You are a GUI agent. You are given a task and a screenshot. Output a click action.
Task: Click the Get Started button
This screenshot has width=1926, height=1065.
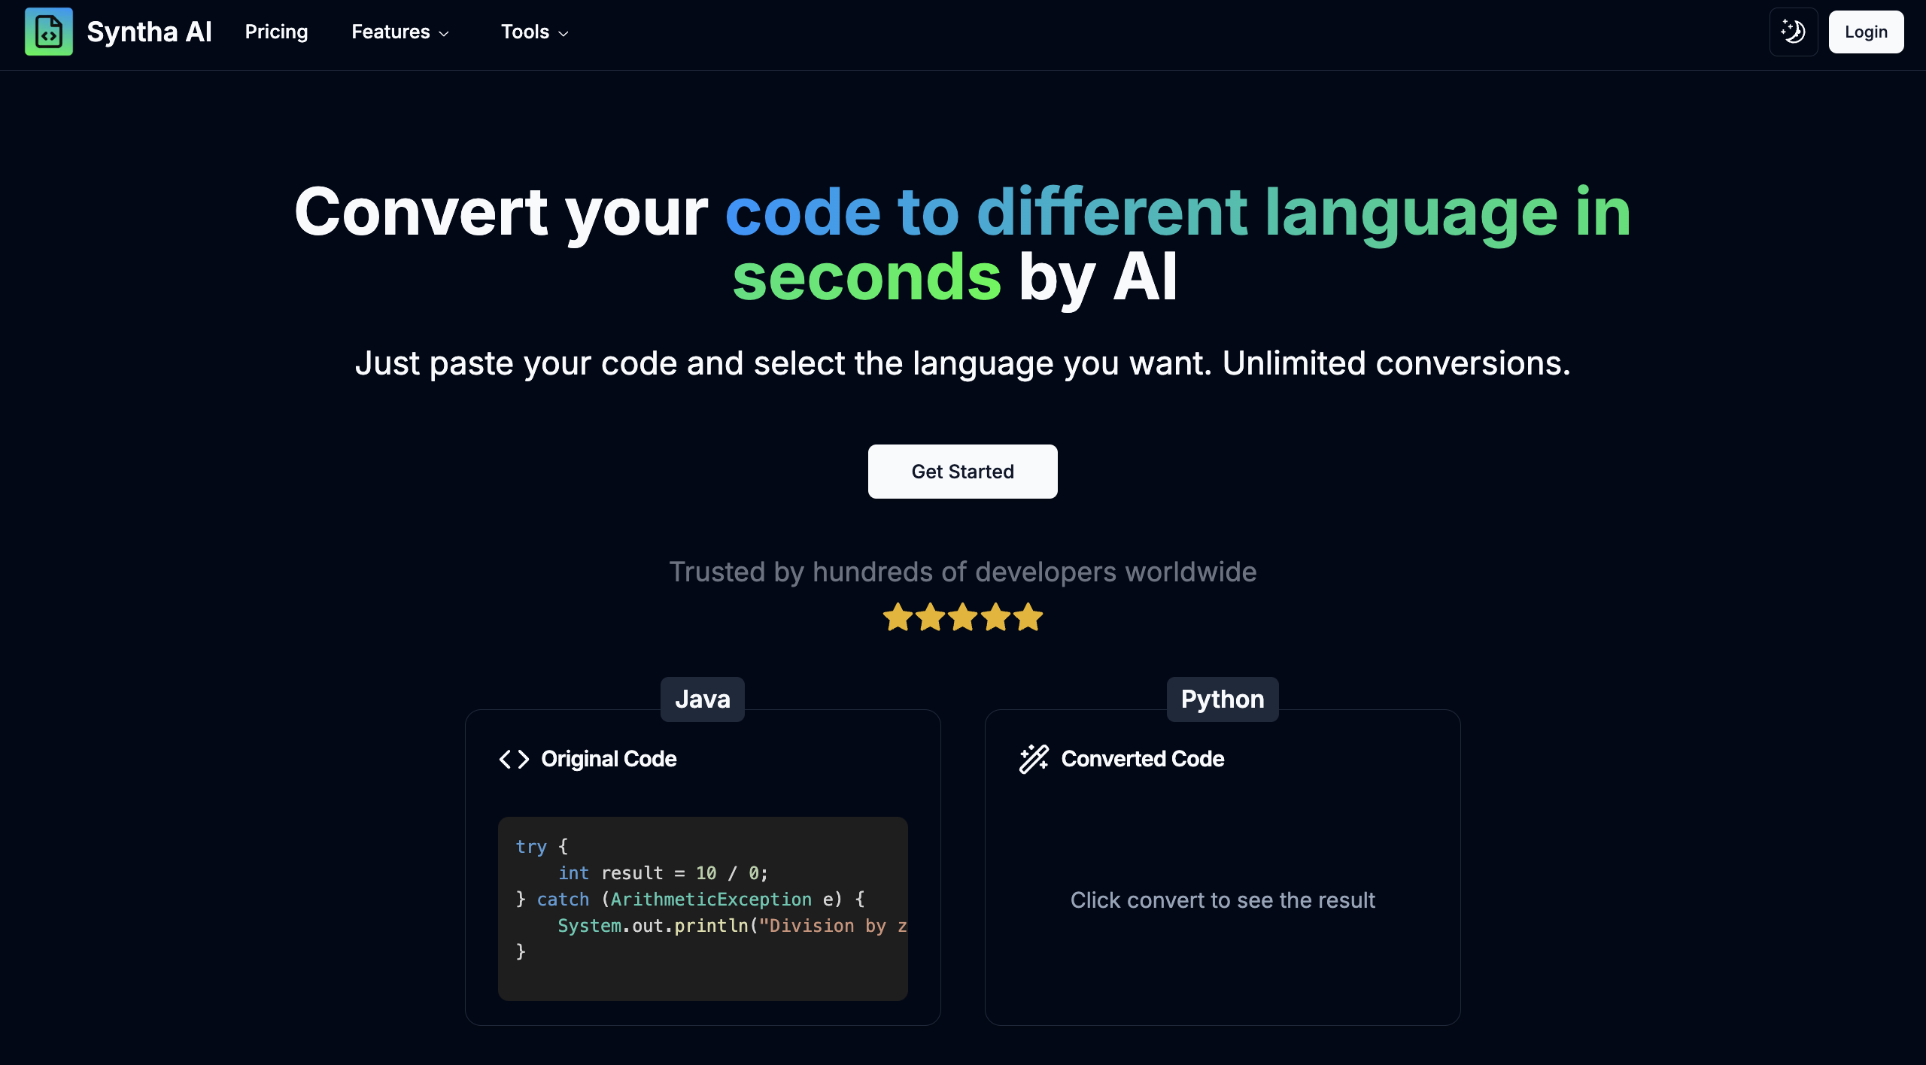961,471
